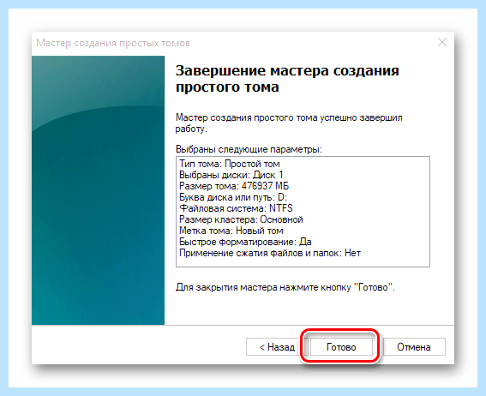Cancel the wizard with Отмена
This screenshot has height=396, width=486.
[x=414, y=347]
